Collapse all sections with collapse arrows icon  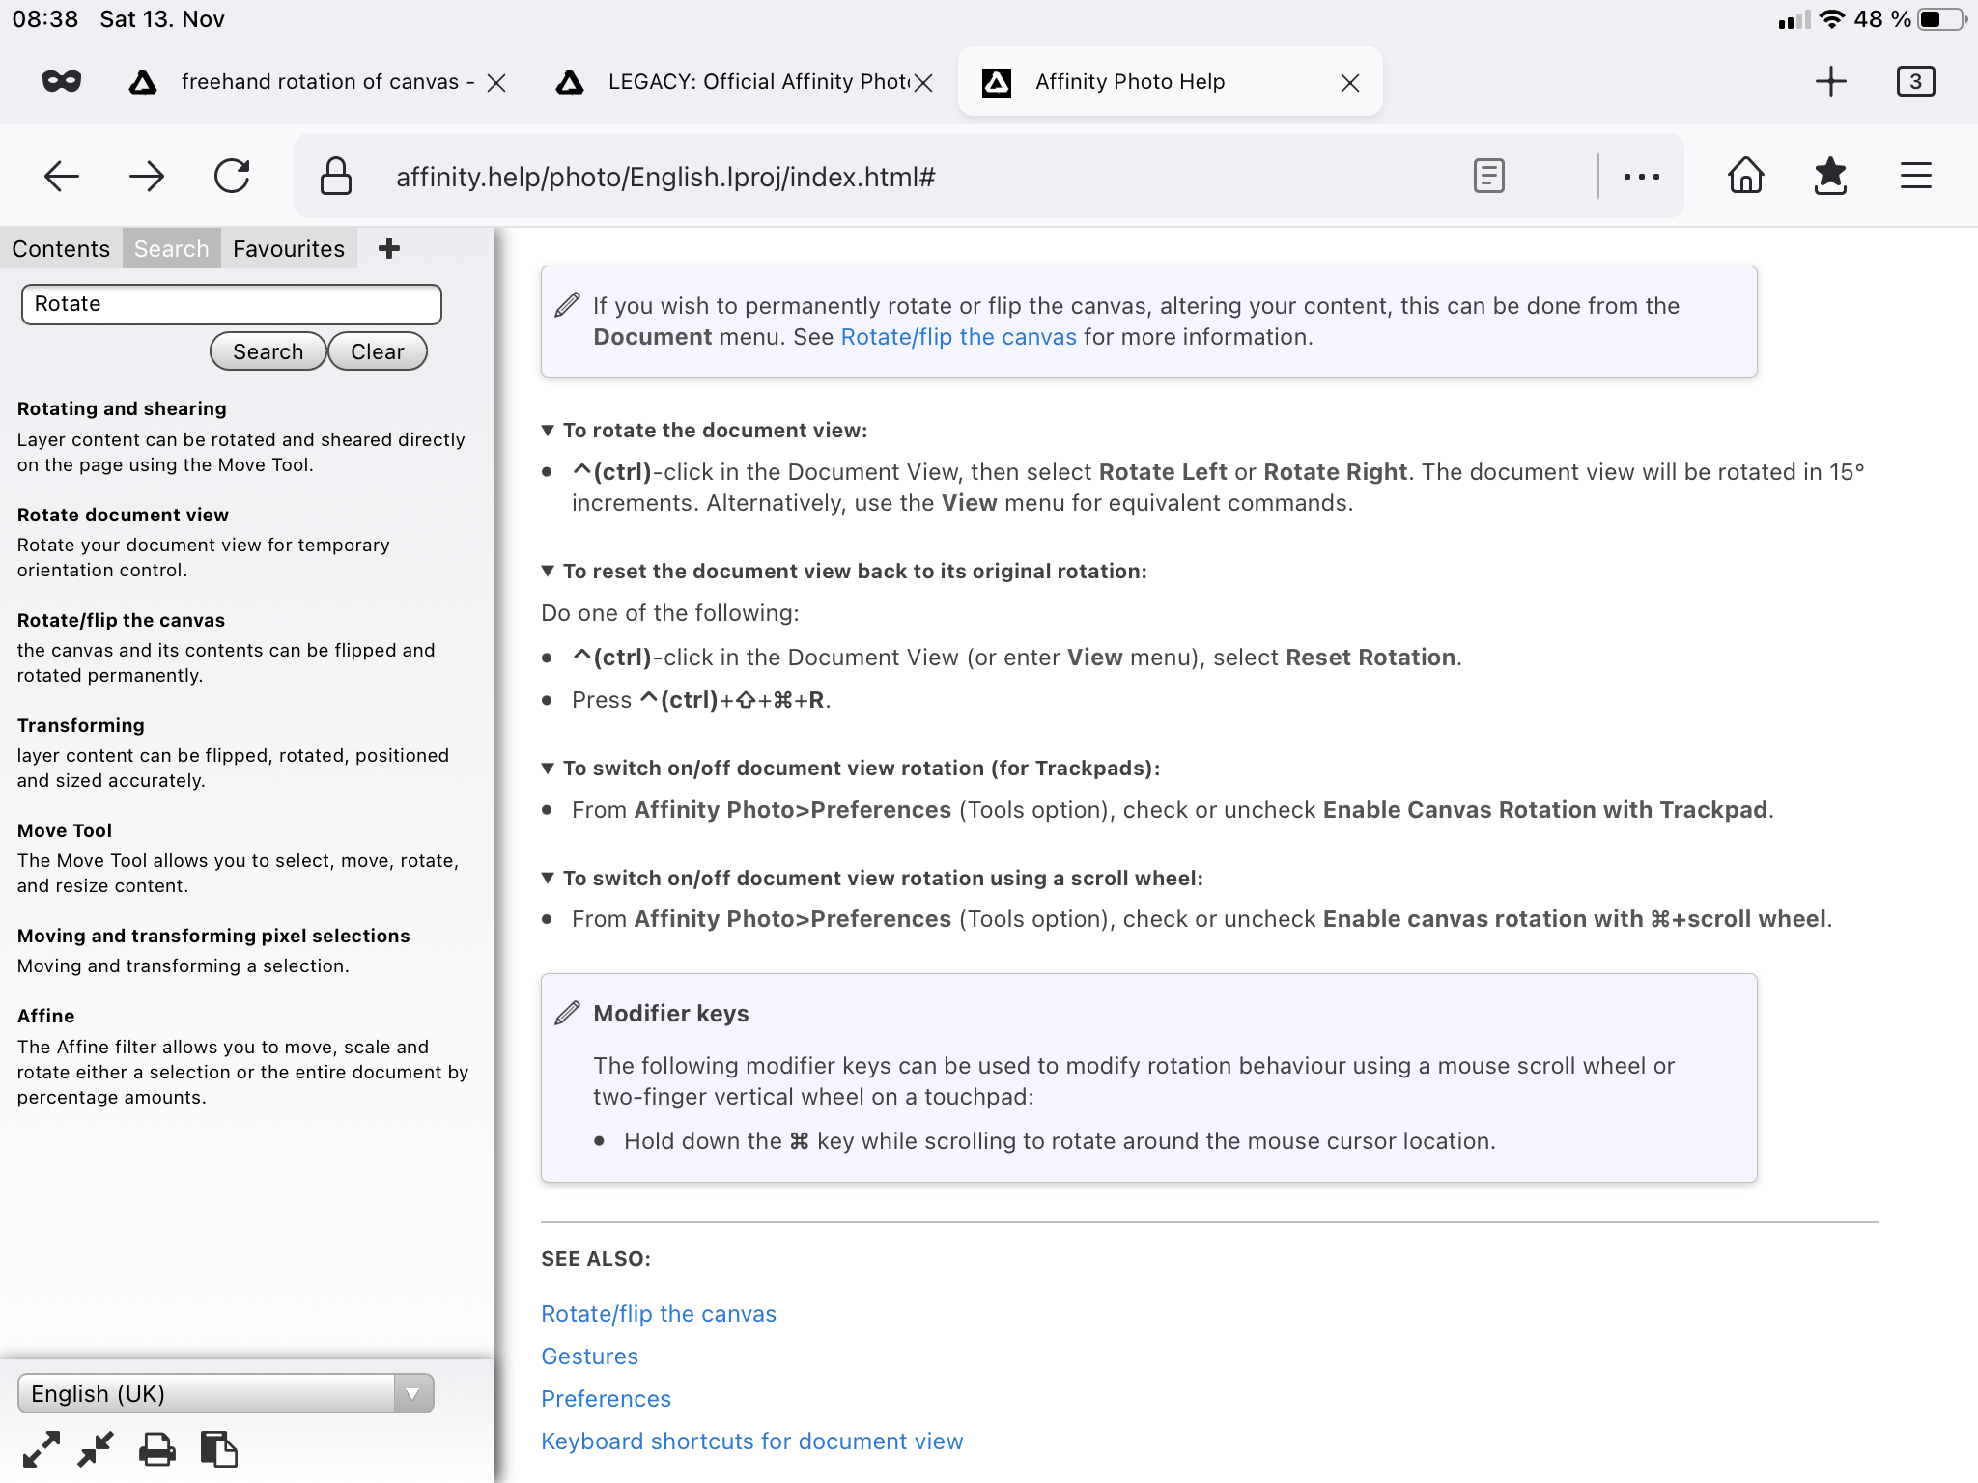click(x=96, y=1449)
